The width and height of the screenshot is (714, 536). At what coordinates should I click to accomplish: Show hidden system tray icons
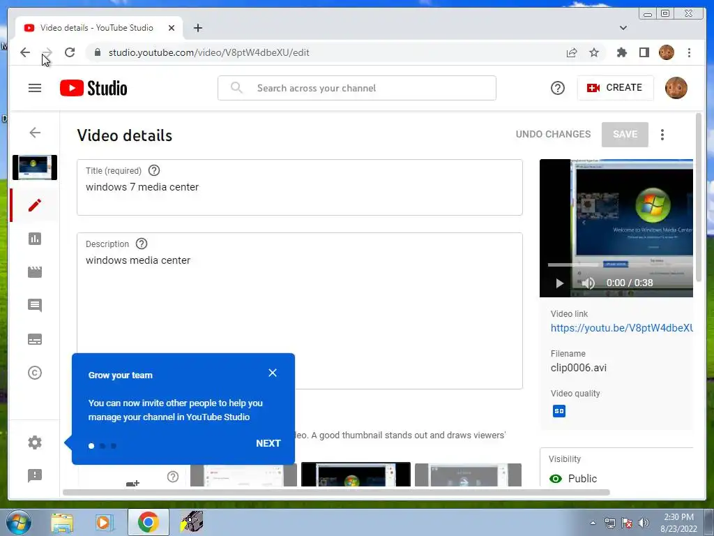click(593, 523)
